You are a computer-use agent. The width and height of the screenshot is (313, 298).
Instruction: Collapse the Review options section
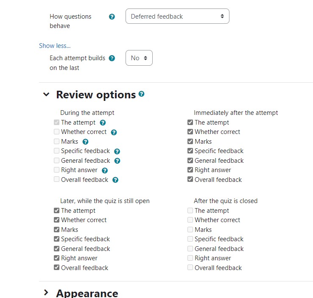(46, 95)
